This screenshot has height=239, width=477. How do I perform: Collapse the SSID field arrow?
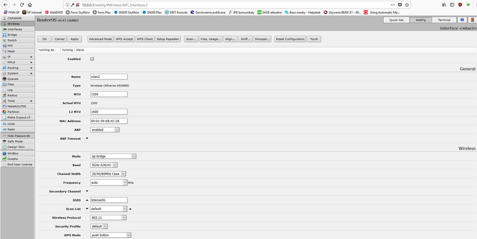(87, 200)
